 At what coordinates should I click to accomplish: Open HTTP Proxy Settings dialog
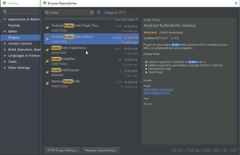click(x=63, y=151)
